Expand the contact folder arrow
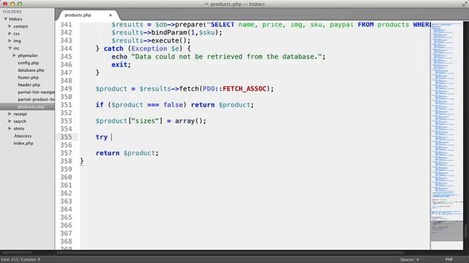Screen dimensions: 469x263 (x=10, y=26)
